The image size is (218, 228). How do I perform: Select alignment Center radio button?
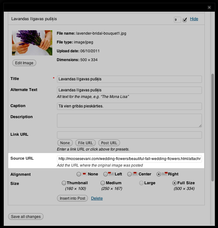coord(129,174)
